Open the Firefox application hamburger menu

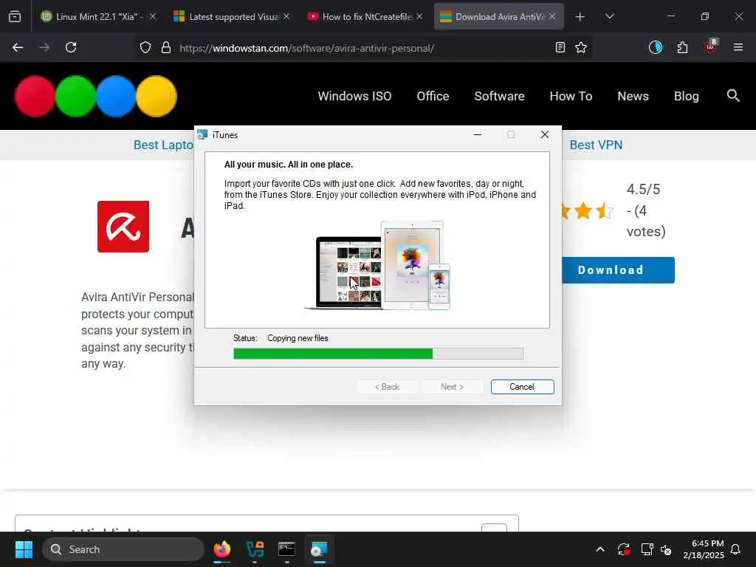point(738,47)
